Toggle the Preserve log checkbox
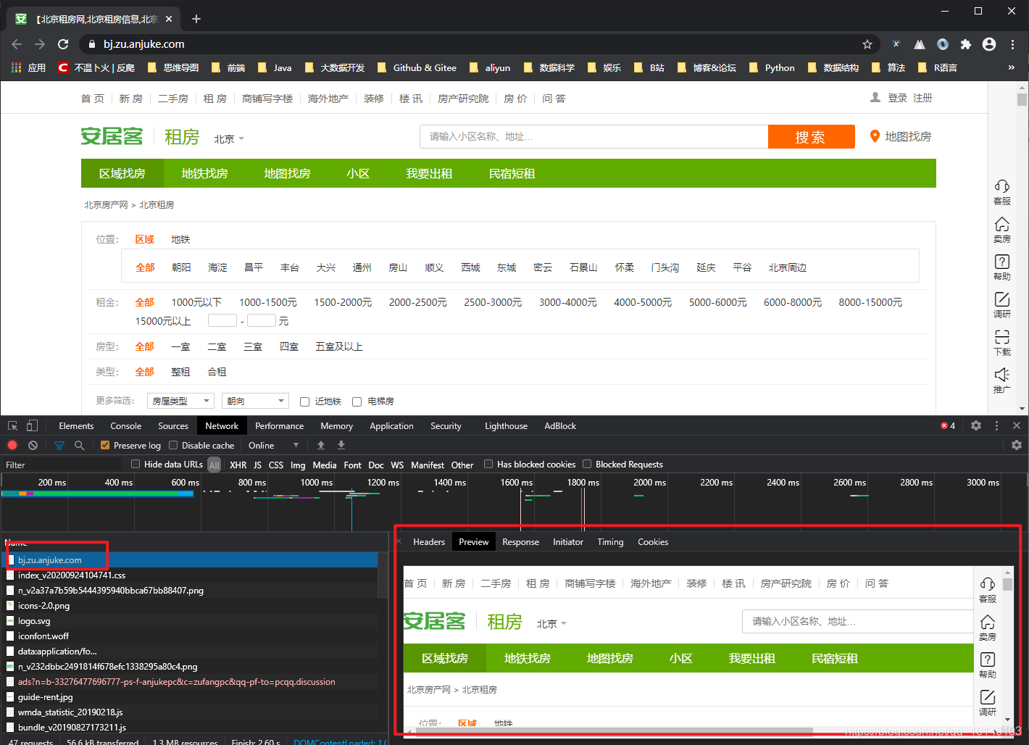Image resolution: width=1029 pixels, height=745 pixels. pyautogui.click(x=105, y=445)
